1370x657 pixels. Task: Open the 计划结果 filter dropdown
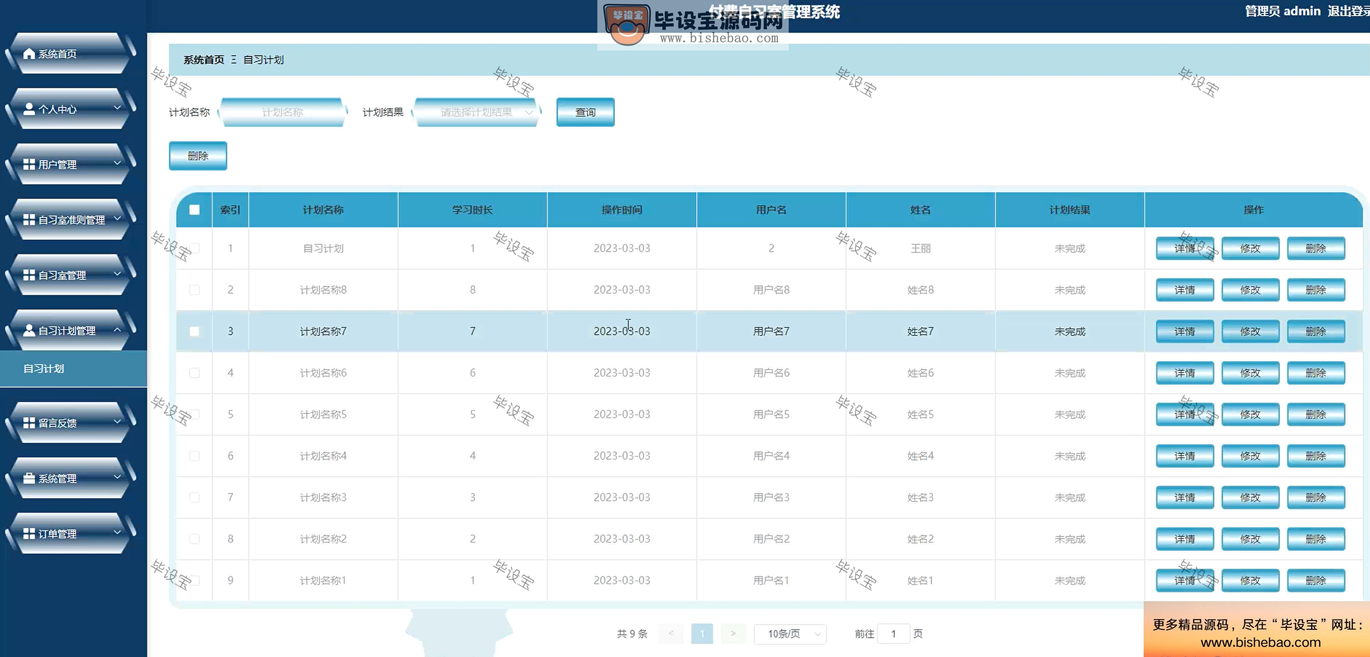tap(477, 112)
